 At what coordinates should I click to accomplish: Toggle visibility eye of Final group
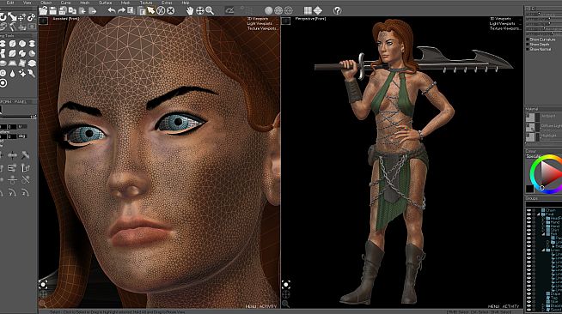click(x=529, y=214)
